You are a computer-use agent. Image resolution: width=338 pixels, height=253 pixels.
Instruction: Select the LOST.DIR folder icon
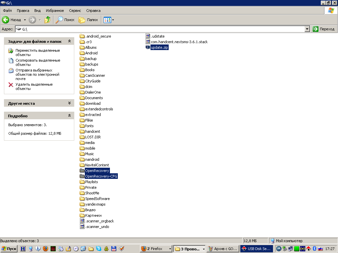82,137
